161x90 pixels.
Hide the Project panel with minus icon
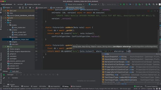(x=33, y=8)
